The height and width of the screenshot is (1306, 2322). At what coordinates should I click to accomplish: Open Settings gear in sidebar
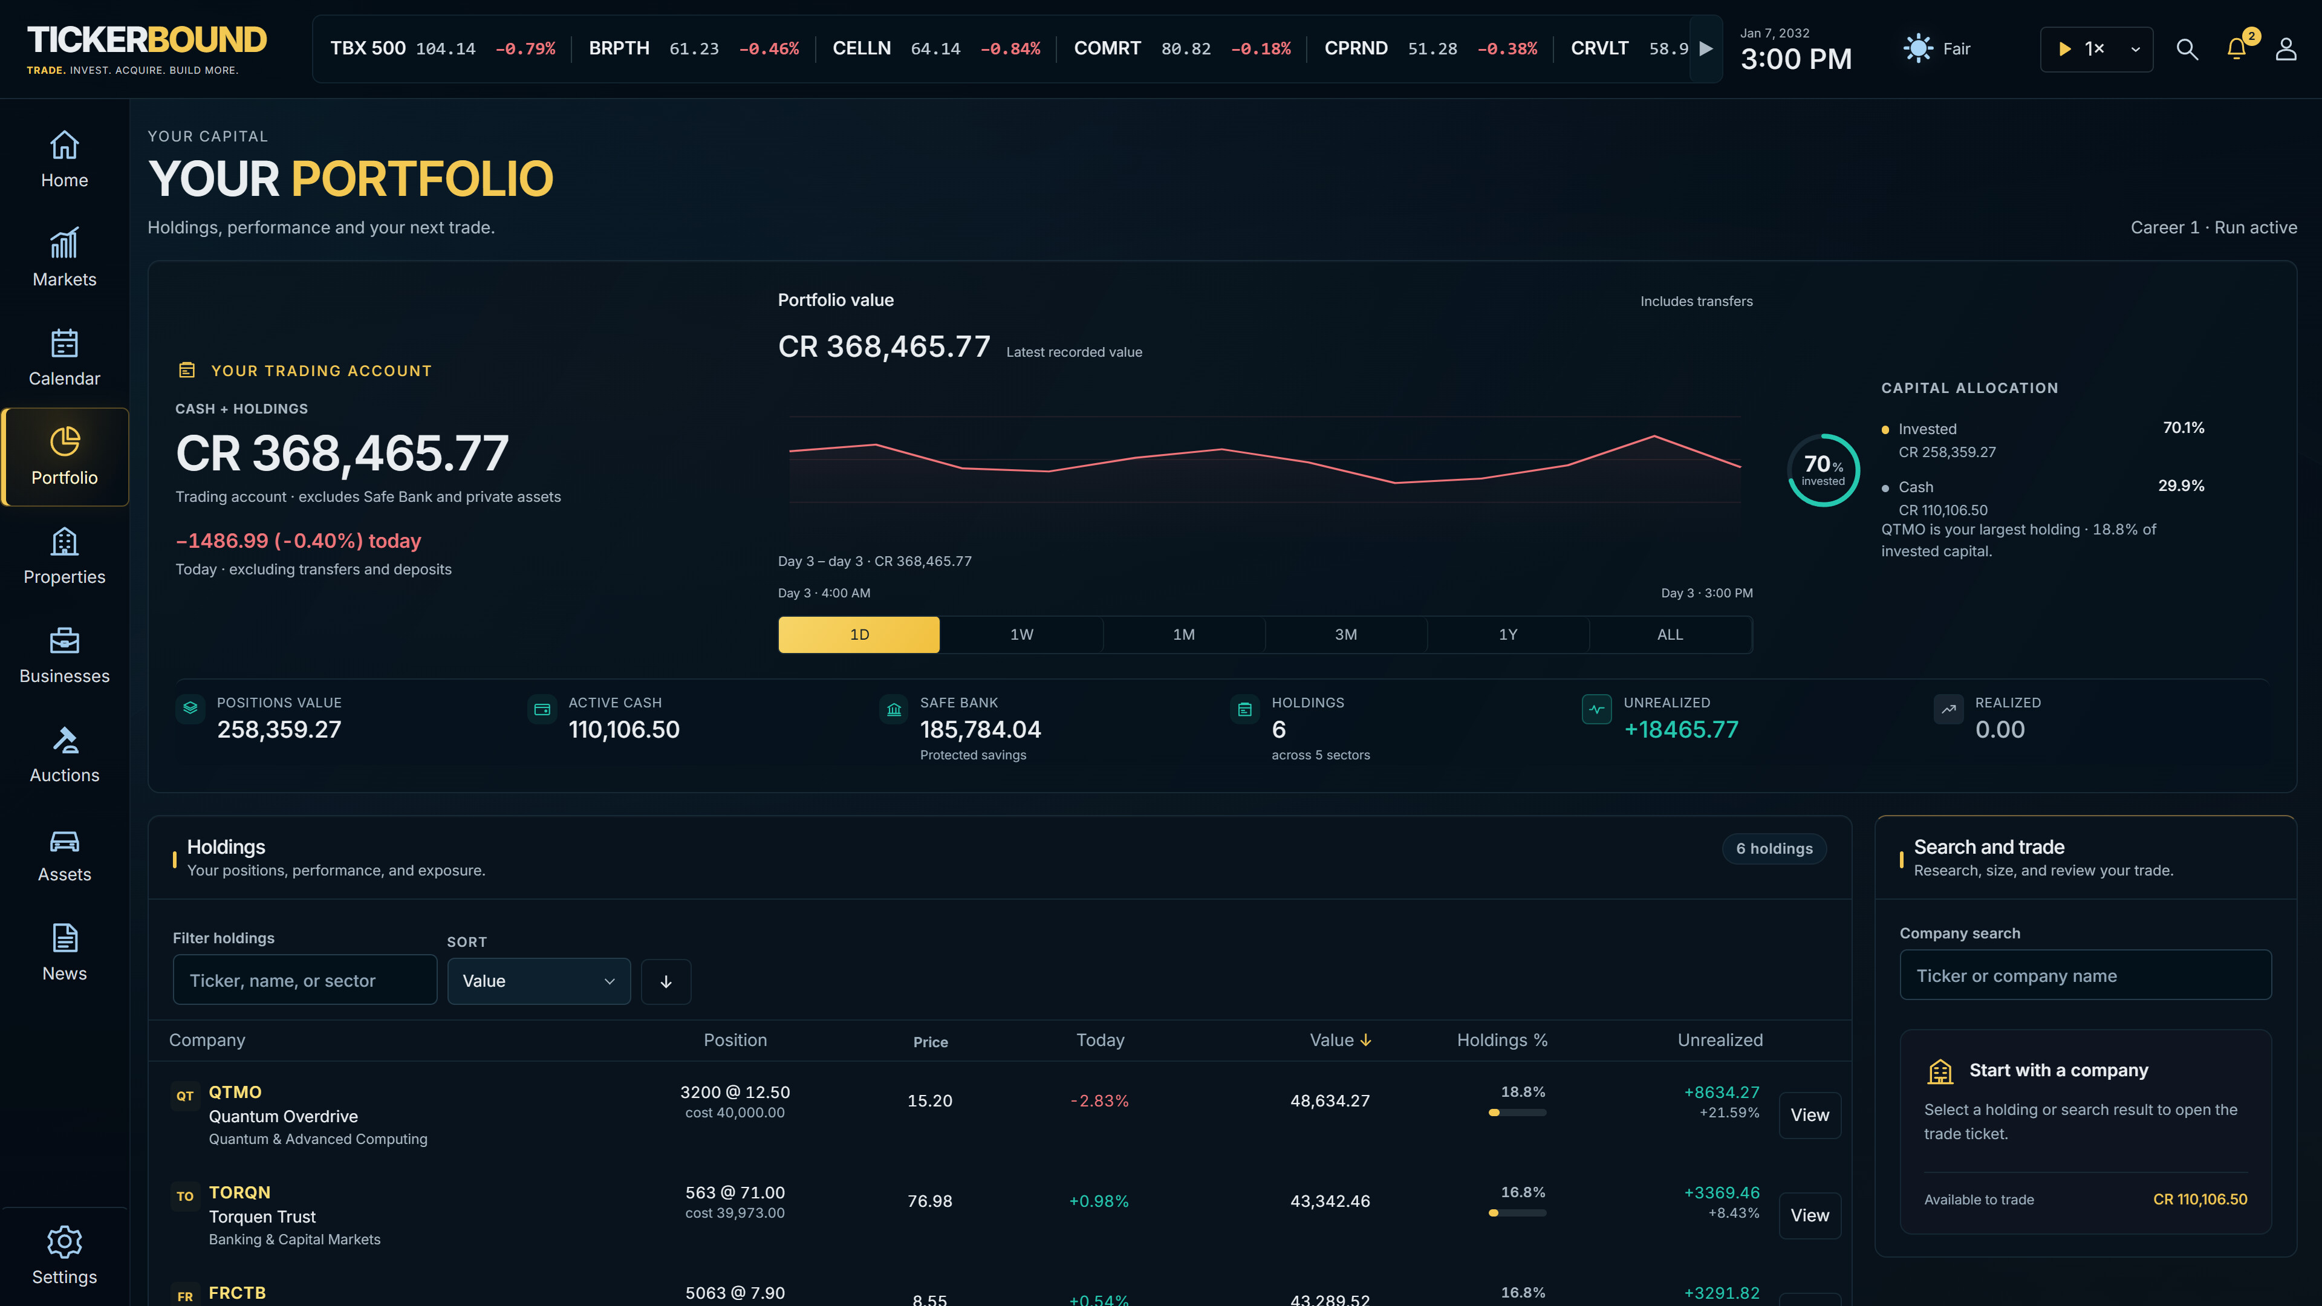click(64, 1256)
